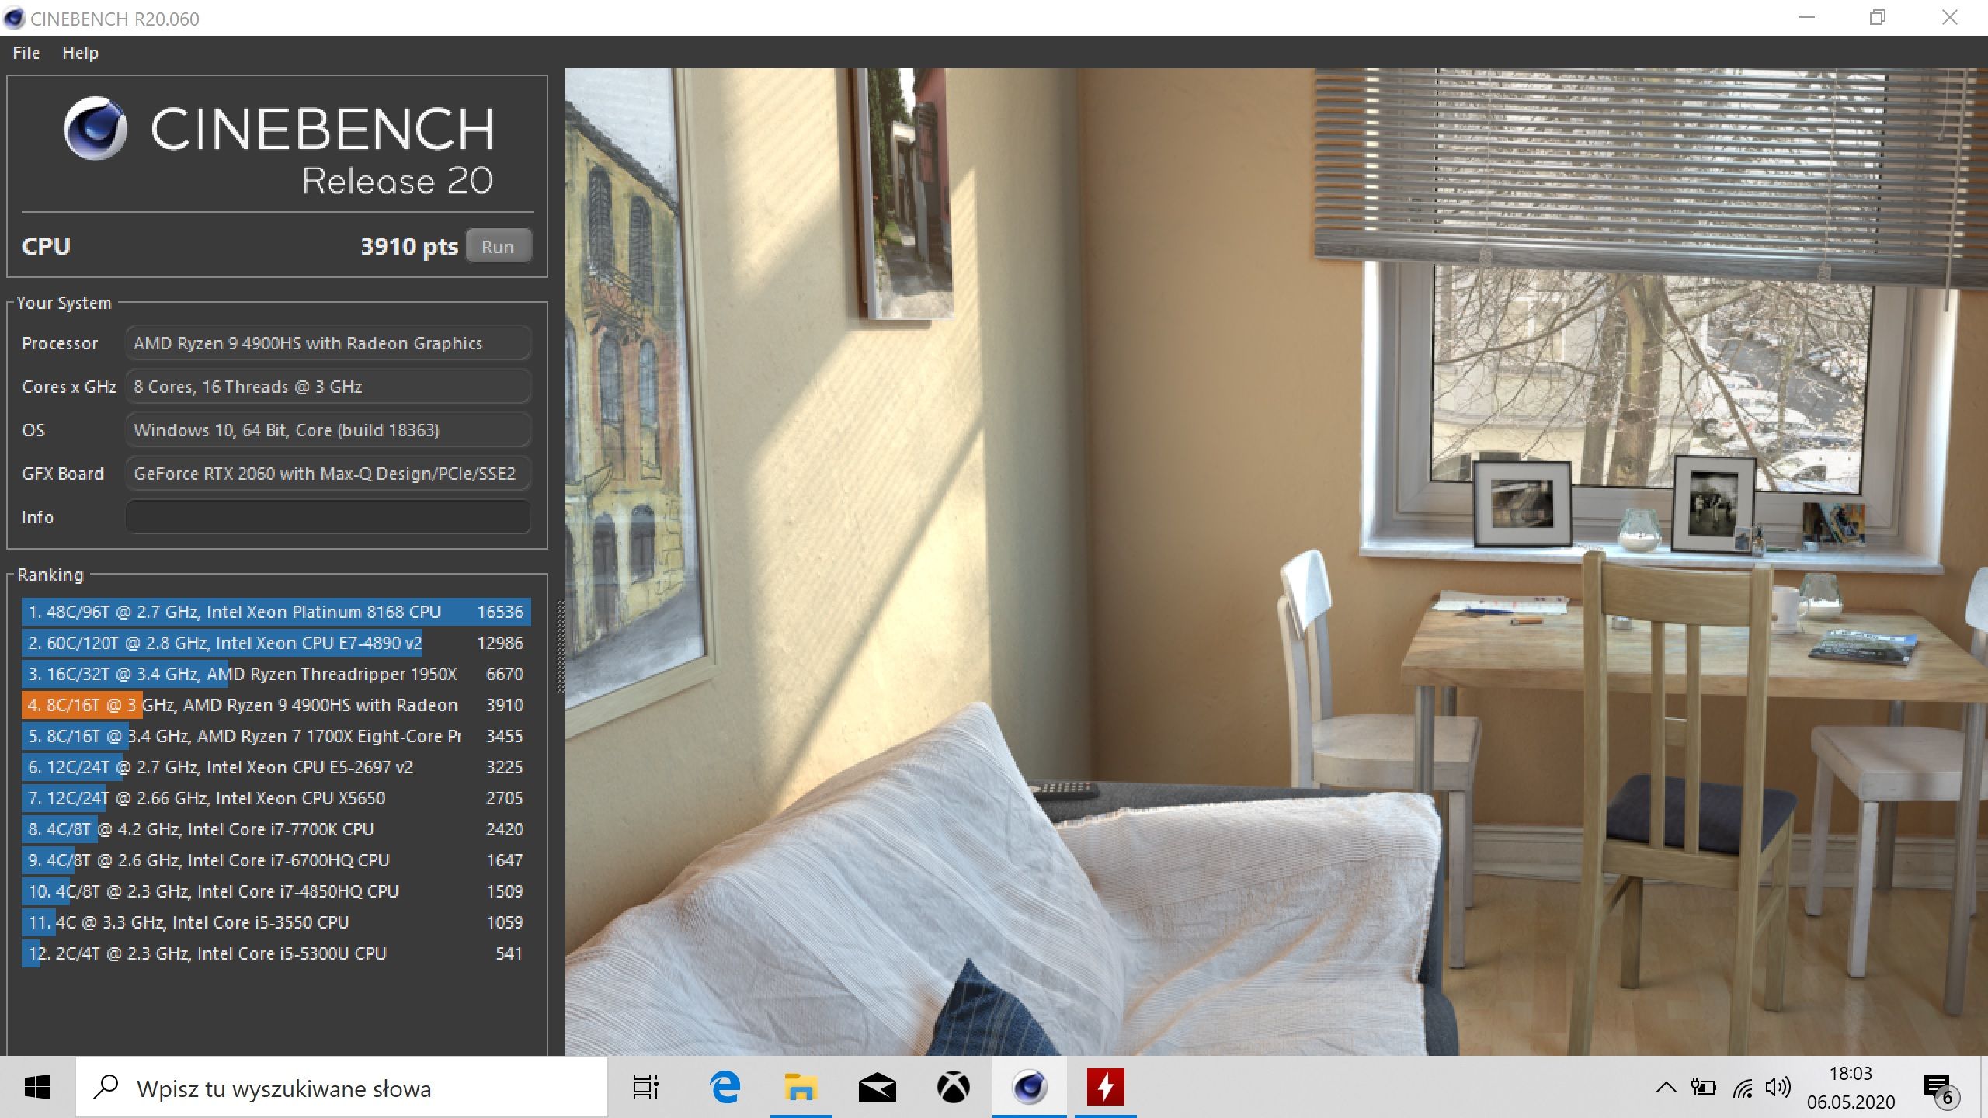Restore down the Cinebench window

(1878, 18)
